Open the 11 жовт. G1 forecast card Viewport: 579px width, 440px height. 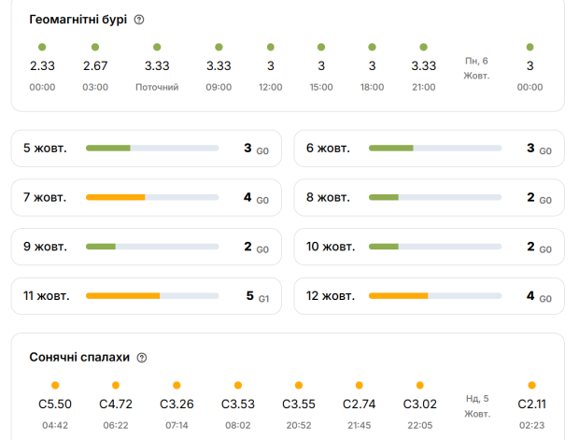(146, 296)
